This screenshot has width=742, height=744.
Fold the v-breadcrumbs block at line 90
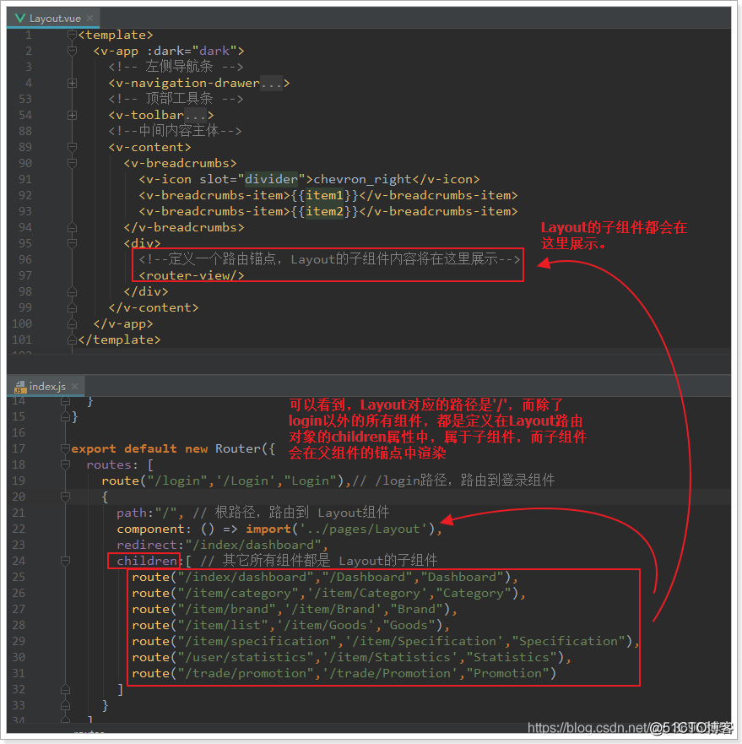(x=73, y=163)
